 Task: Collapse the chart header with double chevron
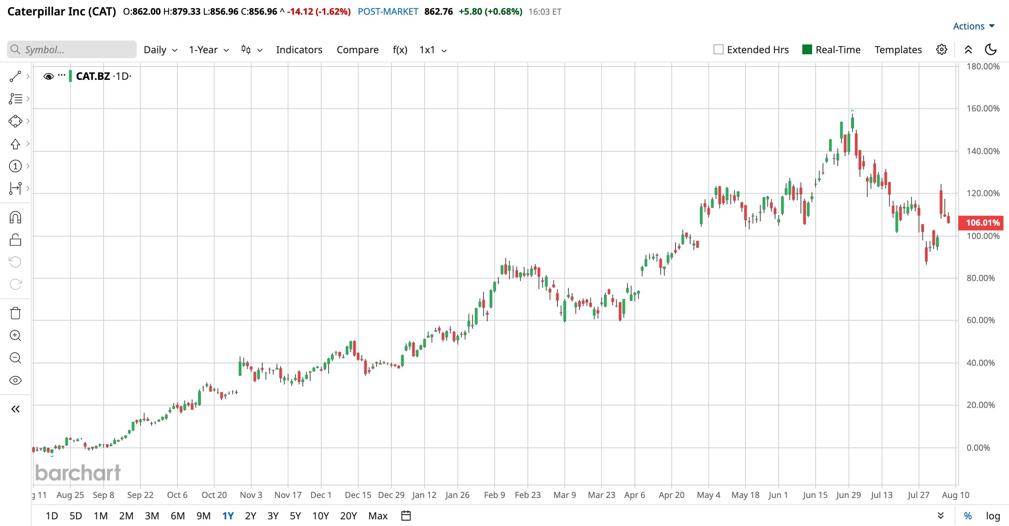point(968,50)
